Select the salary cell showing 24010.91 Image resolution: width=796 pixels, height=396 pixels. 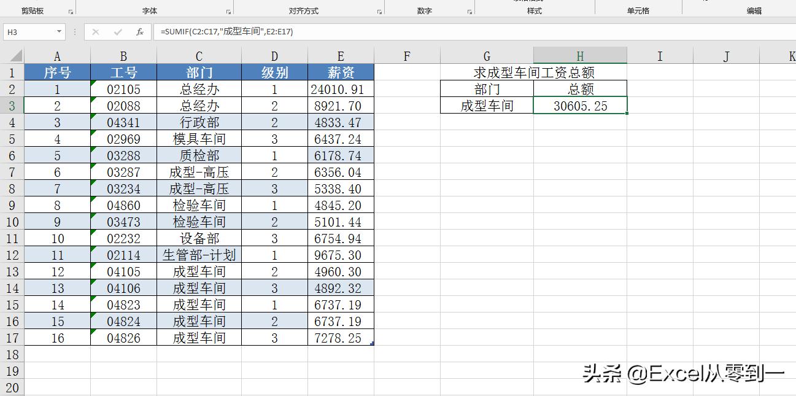point(340,88)
